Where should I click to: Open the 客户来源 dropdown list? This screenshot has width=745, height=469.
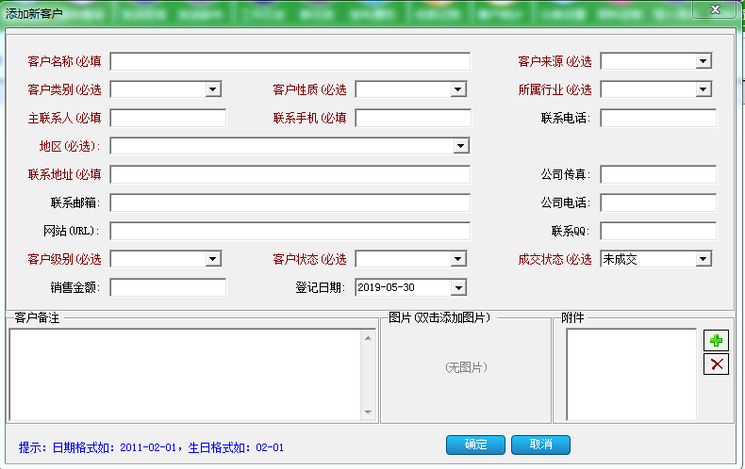[x=704, y=61]
